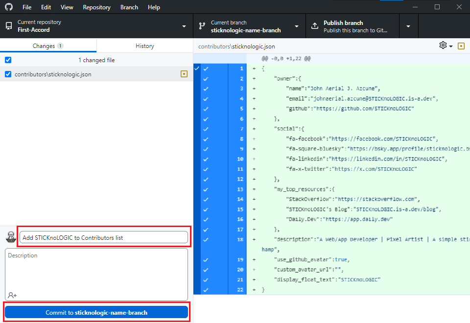Screen dimensions: 470x323
Task: Click the commit summary input field
Action: [x=104, y=237]
